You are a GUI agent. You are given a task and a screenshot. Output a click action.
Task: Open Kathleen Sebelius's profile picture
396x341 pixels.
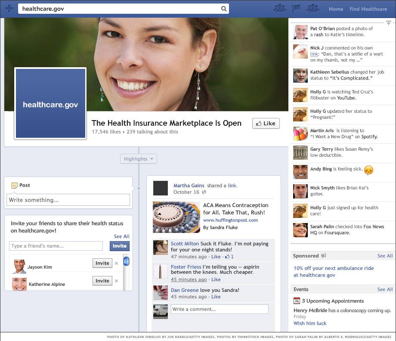click(x=300, y=75)
